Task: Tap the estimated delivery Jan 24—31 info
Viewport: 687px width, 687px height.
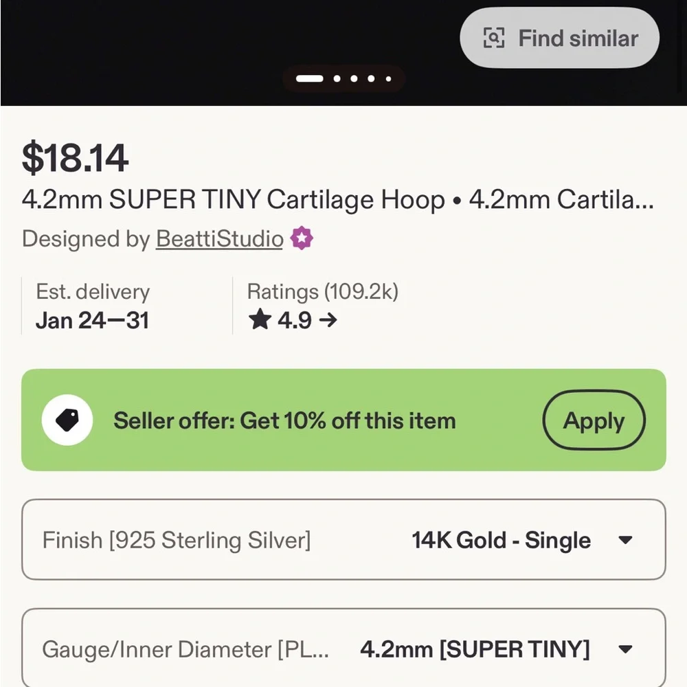Action: 92,320
